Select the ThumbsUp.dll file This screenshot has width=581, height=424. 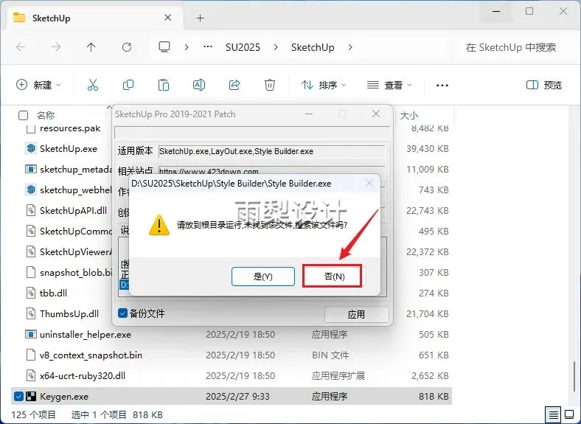(x=69, y=314)
